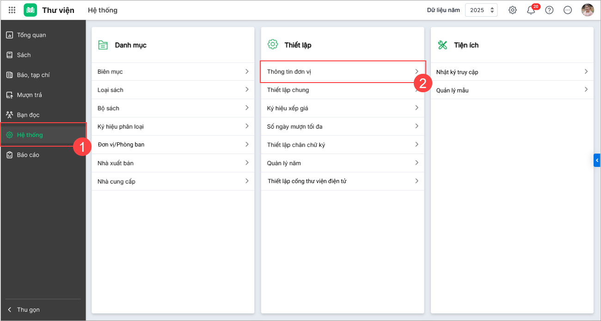This screenshot has height=321, width=601.
Task: Collapse sidebar with Thu gọn
Action: [28, 310]
